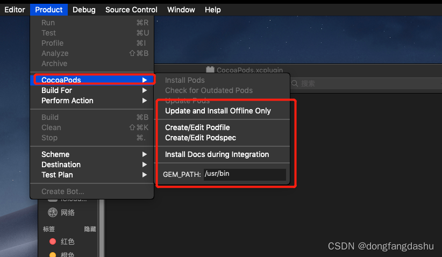Expand the Perform Action submenu
Viewport: 442px width, 257px height.
coord(92,101)
